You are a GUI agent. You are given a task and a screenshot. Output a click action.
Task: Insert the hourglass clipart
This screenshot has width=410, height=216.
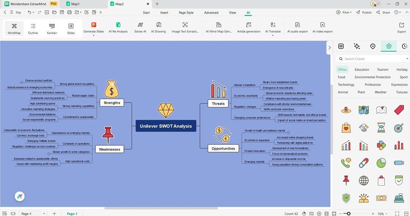(x=381, y=128)
